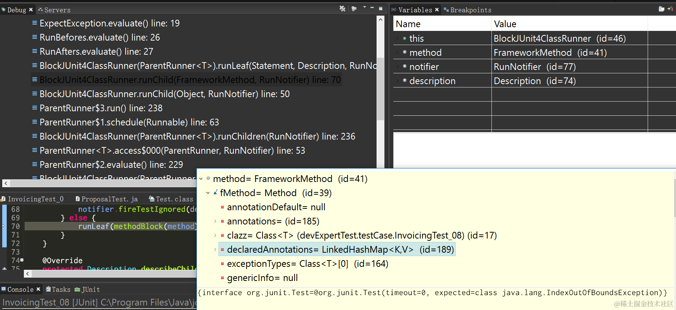Expand the 'this' variable row

coord(397,38)
